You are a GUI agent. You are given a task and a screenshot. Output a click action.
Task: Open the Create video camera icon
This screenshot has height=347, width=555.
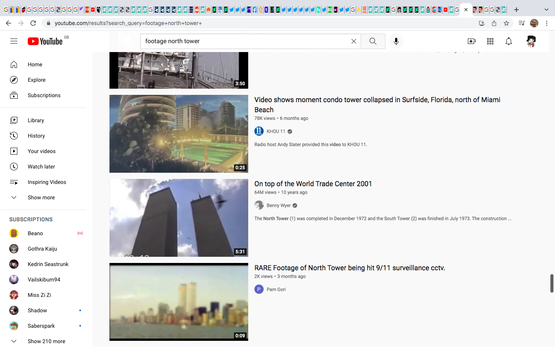pyautogui.click(x=471, y=41)
